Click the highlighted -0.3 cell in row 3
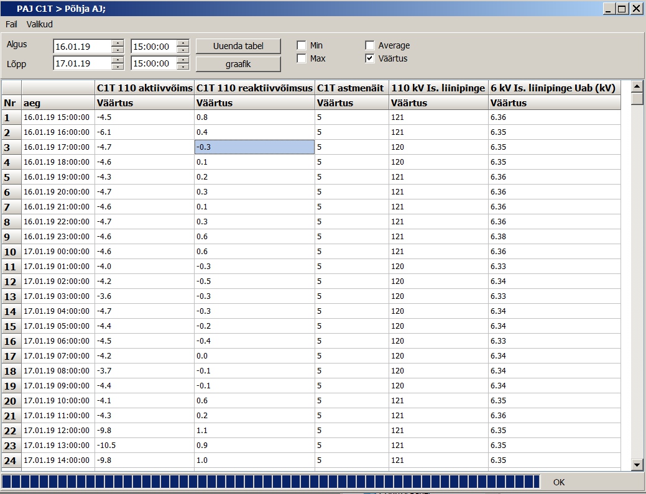This screenshot has height=494, width=646. 254,147
